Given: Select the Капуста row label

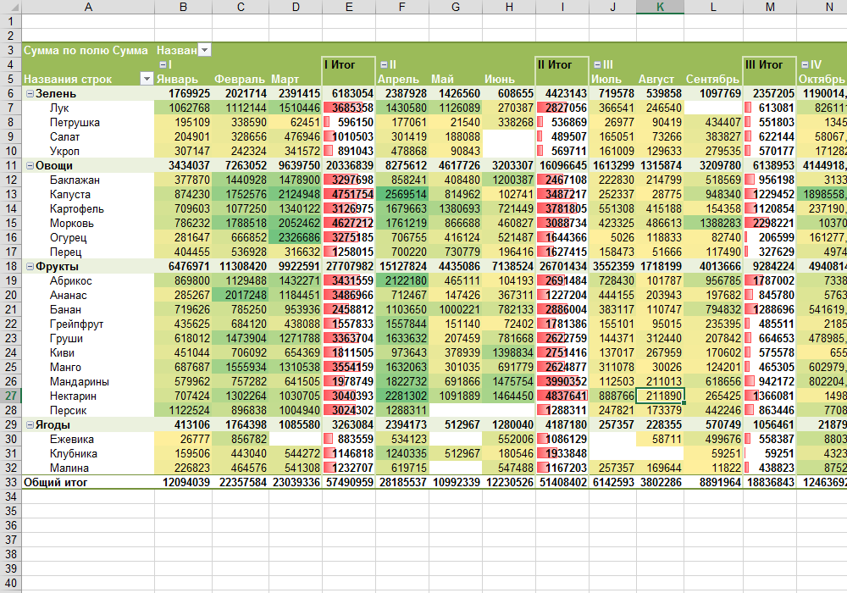Looking at the screenshot, I should click(x=88, y=195).
